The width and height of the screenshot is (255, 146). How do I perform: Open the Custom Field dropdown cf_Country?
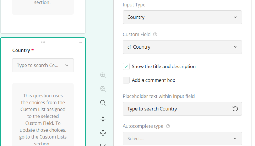[x=182, y=47]
